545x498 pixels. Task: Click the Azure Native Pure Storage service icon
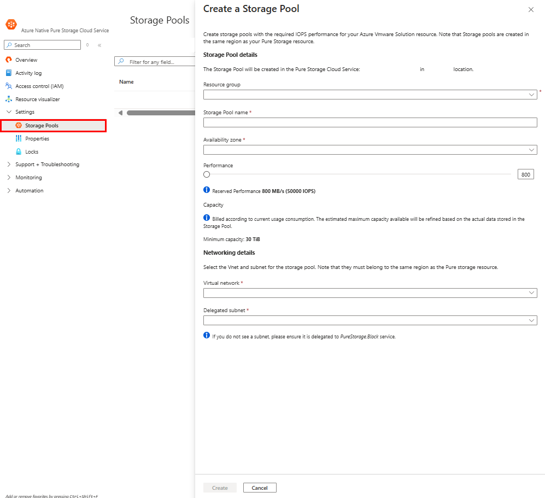(x=11, y=24)
